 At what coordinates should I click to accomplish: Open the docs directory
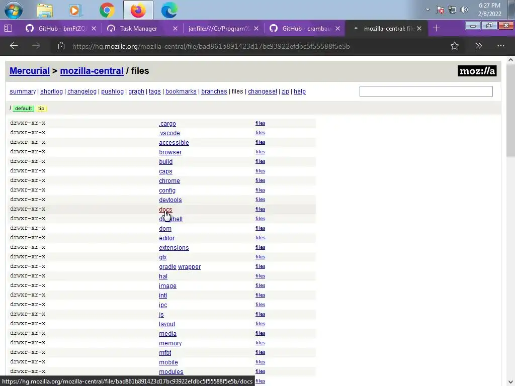click(165, 210)
